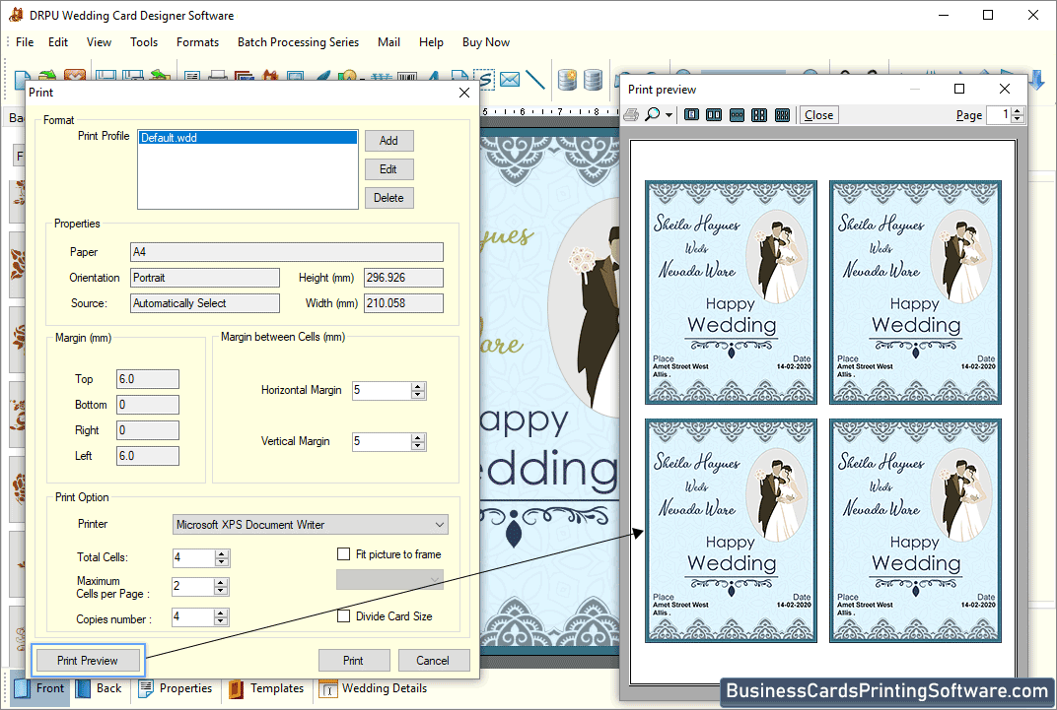The image size is (1057, 710).
Task: Decrease Copies number with down arrow
Action: pos(221,621)
